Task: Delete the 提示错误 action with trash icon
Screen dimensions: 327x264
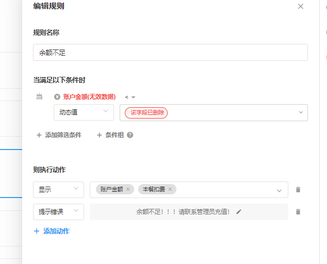Action: [x=298, y=212]
